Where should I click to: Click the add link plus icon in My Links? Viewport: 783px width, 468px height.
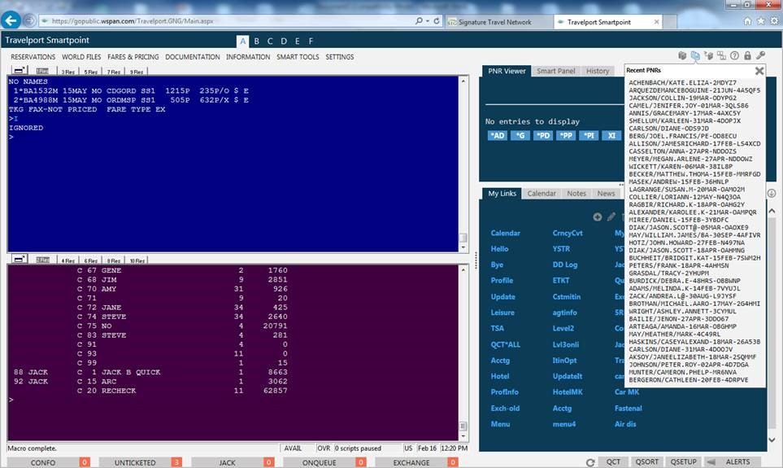(x=598, y=217)
